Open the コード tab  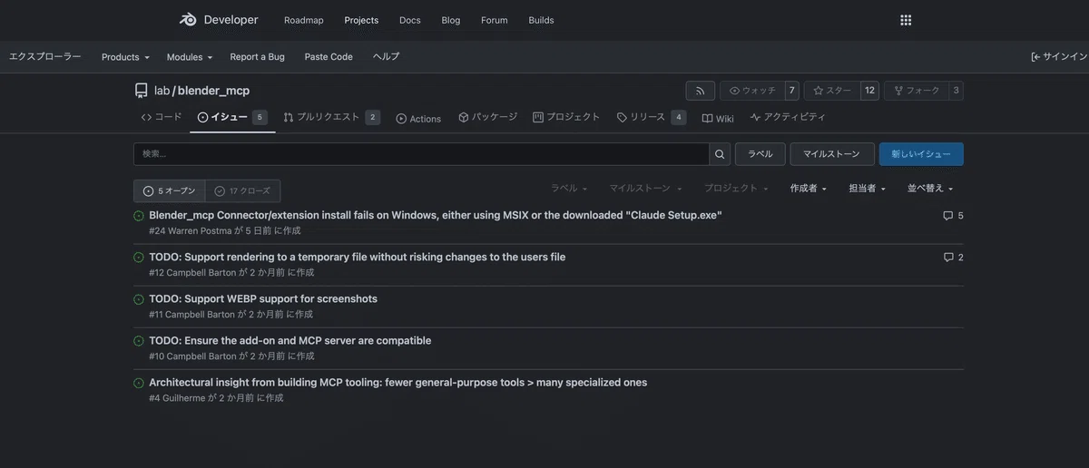[162, 117]
